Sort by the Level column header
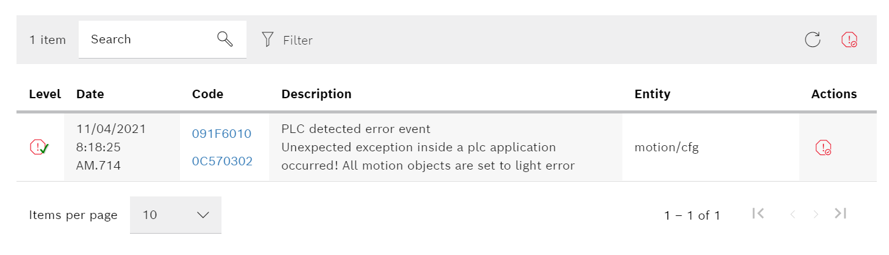This screenshot has height=255, width=889. [x=45, y=94]
